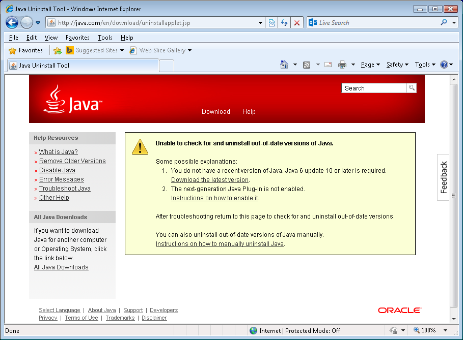Select the Java Uninstall Tool tab
This screenshot has height=340, width=463.
[81, 66]
